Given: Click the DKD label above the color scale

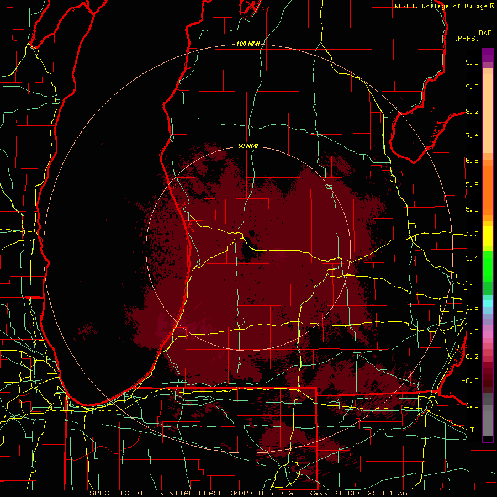Looking at the screenshot, I should 485,33.
